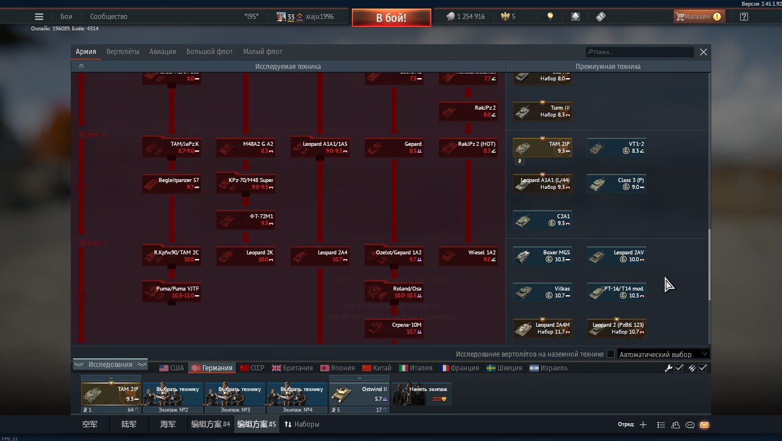
Task: Select the TAM/JaPz.K vehicle folder
Action: tap(171, 147)
